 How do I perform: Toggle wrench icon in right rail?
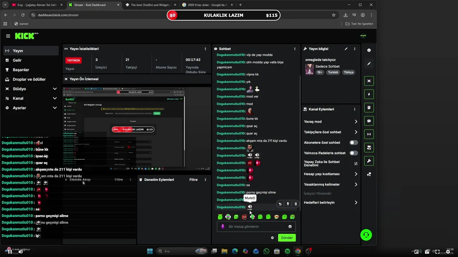(369, 161)
